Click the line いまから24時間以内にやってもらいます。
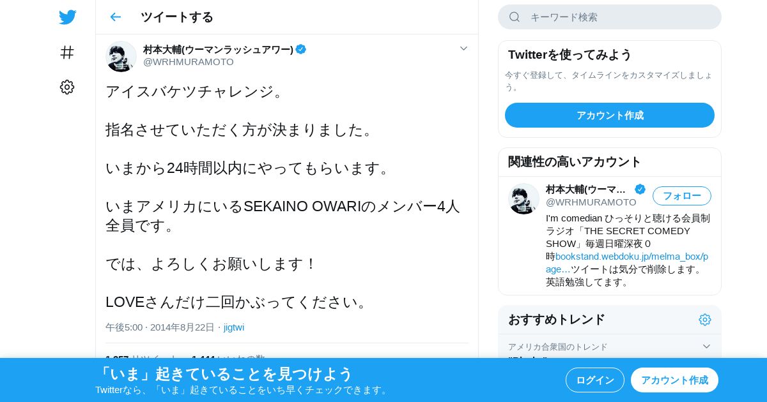 (249, 168)
